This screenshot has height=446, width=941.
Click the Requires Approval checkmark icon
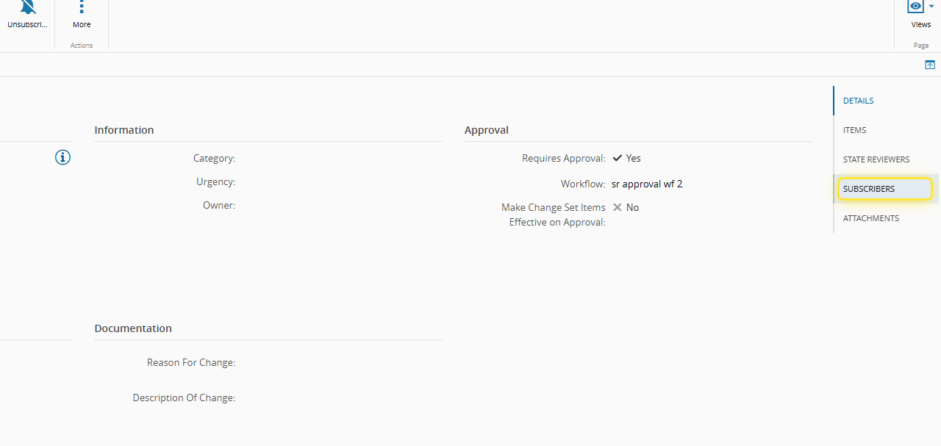click(x=618, y=158)
